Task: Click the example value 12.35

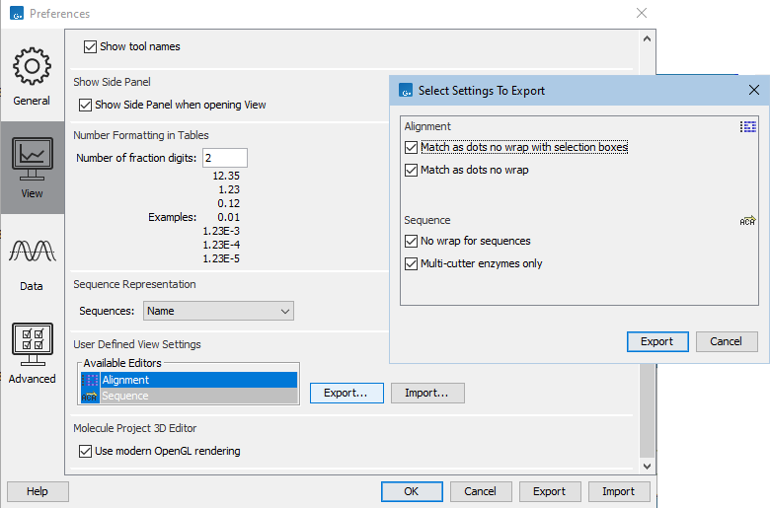Action: [226, 176]
